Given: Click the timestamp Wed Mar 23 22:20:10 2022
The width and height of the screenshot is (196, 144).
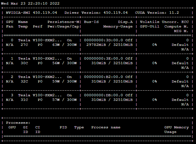Looking at the screenshot, I should pos(30,3).
